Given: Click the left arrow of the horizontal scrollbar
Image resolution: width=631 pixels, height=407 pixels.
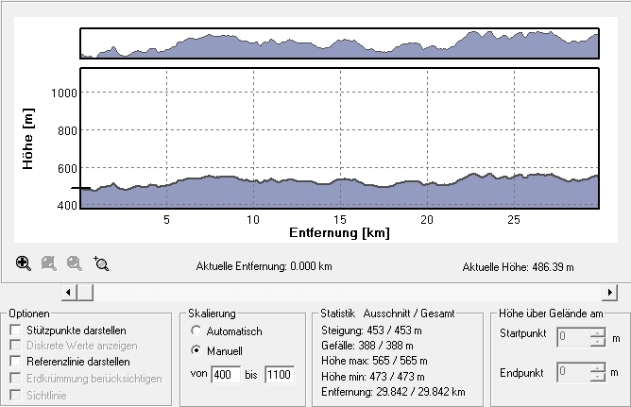Looking at the screenshot, I should pyautogui.click(x=68, y=293).
